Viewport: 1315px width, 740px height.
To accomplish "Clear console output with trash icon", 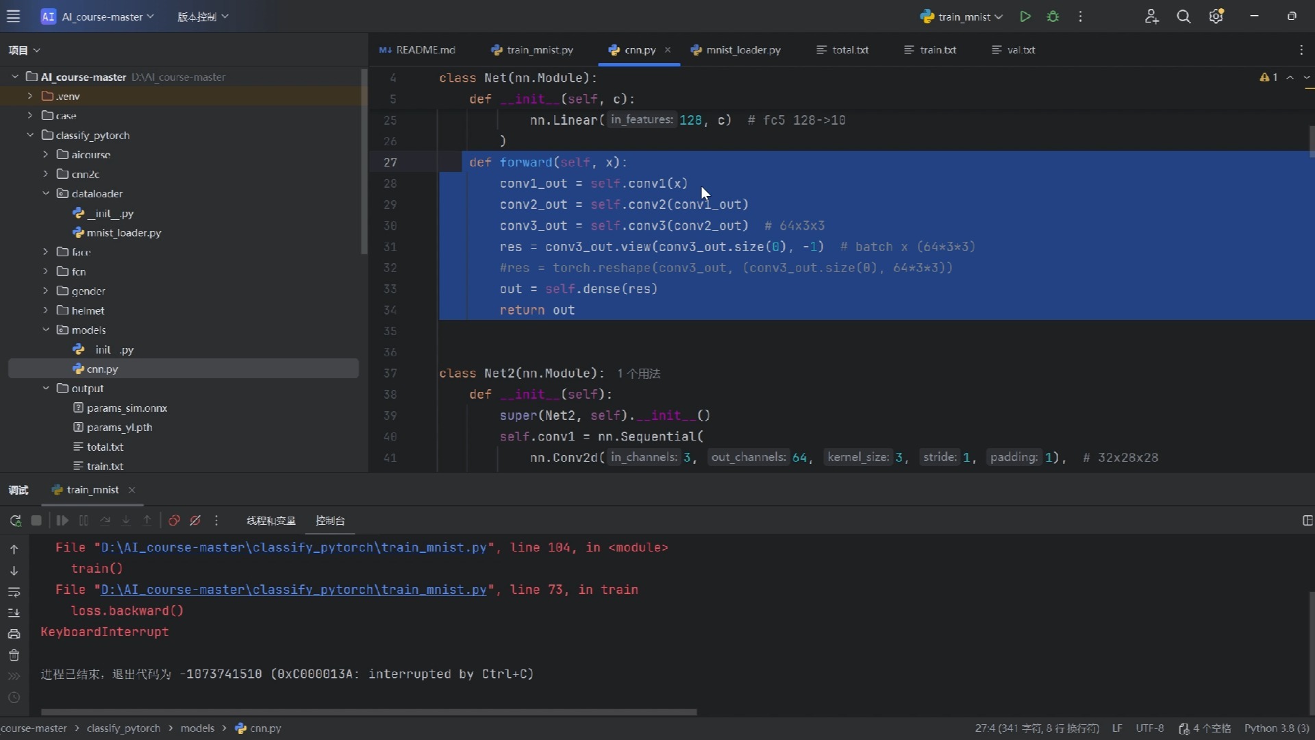I will (14, 655).
